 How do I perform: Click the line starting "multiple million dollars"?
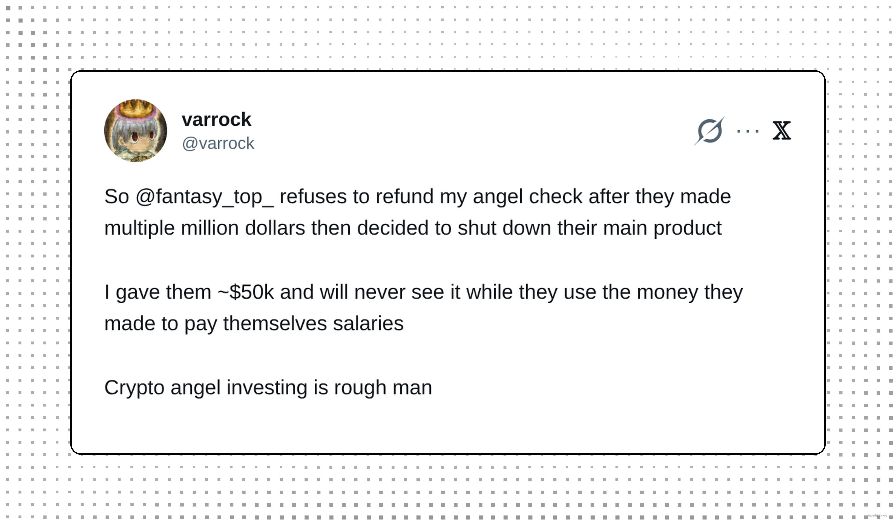(x=412, y=228)
